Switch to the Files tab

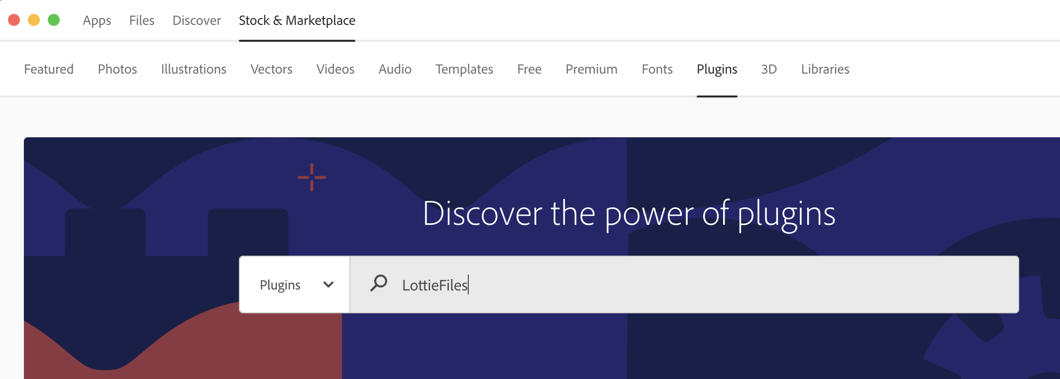click(x=142, y=20)
